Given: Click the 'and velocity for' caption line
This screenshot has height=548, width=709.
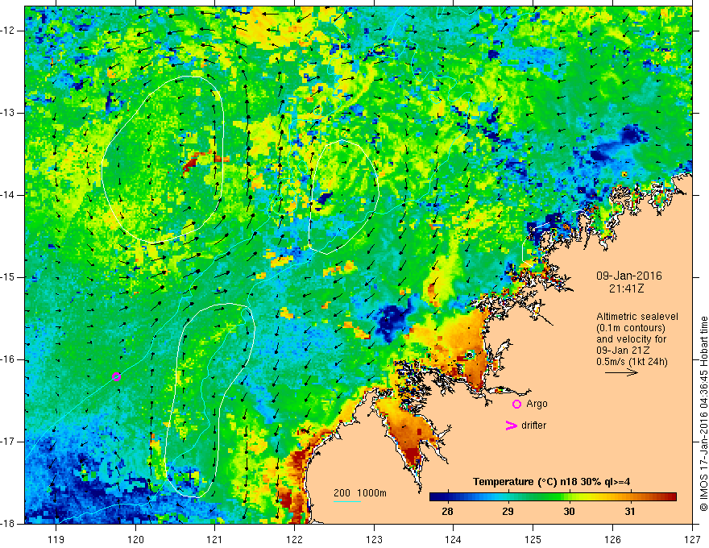Looking at the screenshot, I should coord(631,339).
